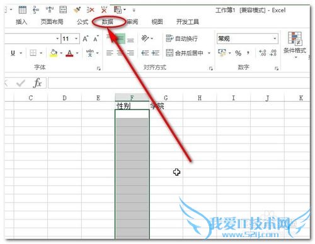
Task: Click the clear formatting brush icon
Action: [x=77, y=10]
